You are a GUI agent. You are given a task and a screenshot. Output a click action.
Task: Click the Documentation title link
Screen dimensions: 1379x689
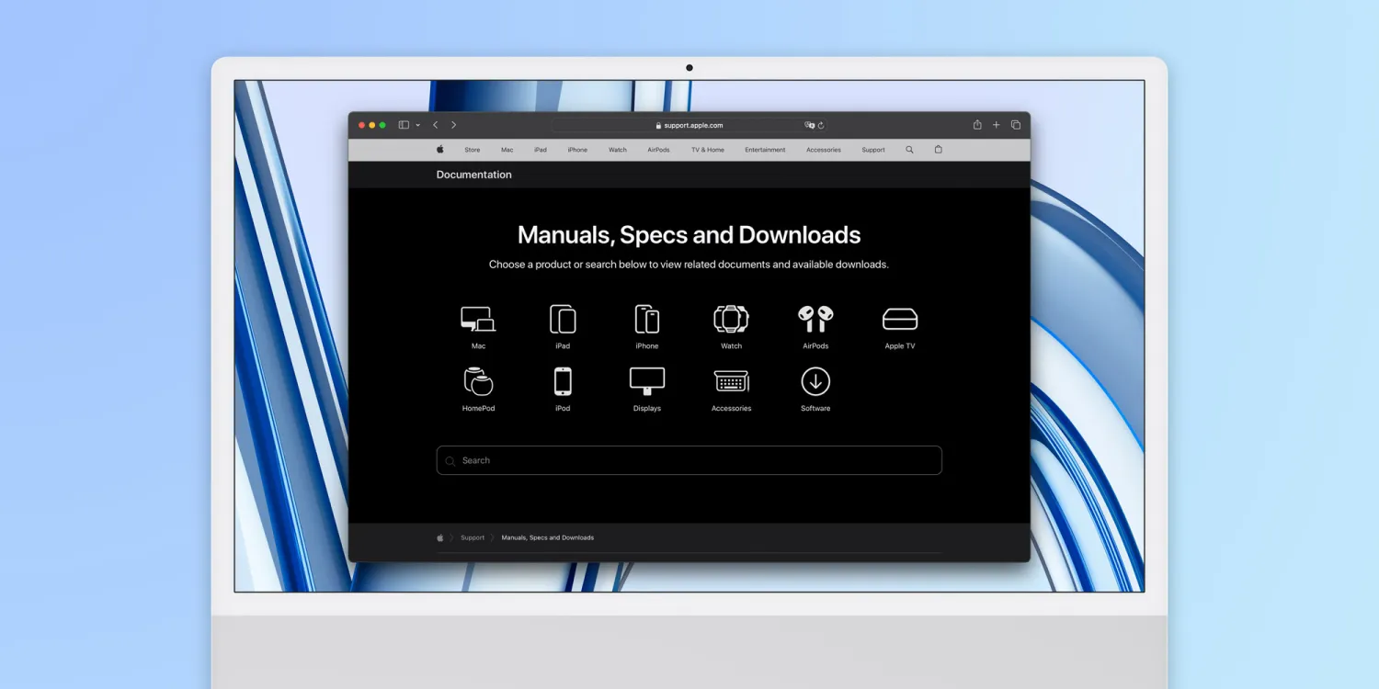[474, 175]
